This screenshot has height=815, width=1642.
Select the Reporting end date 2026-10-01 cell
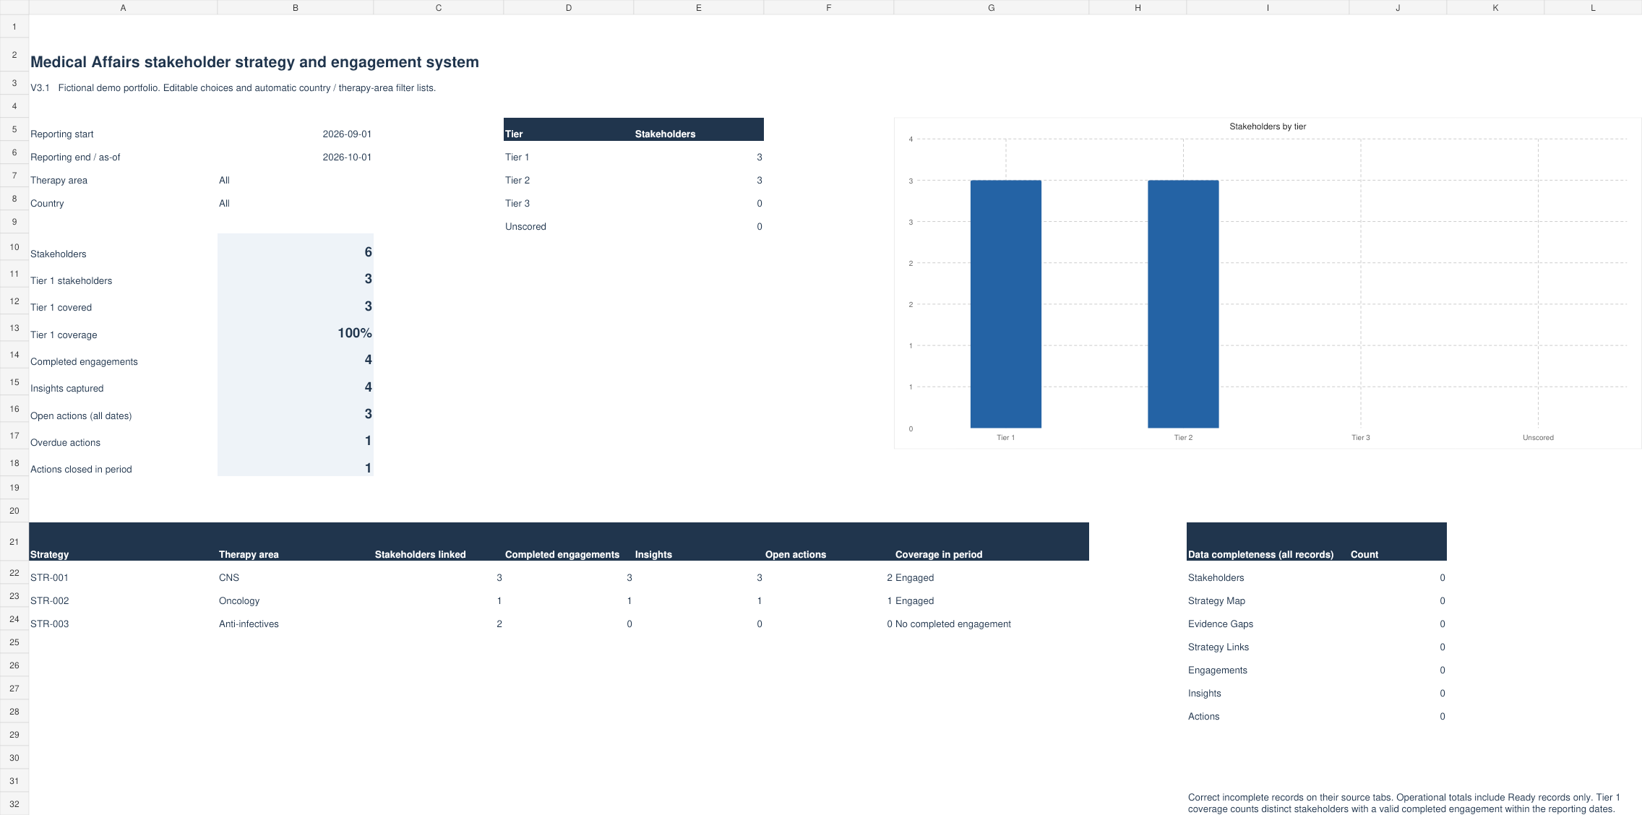point(295,152)
